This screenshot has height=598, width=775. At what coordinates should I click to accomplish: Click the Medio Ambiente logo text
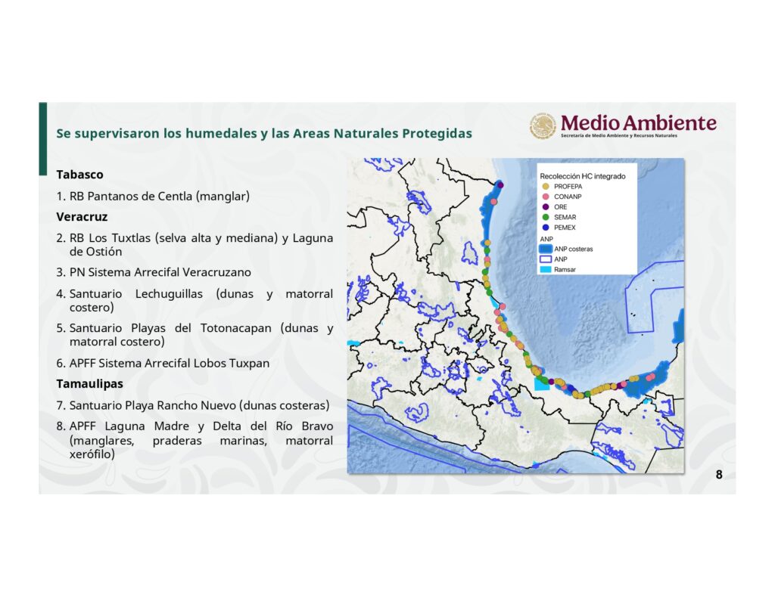click(638, 123)
